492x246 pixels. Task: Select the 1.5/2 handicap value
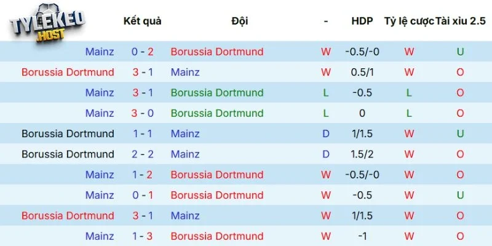point(362,154)
